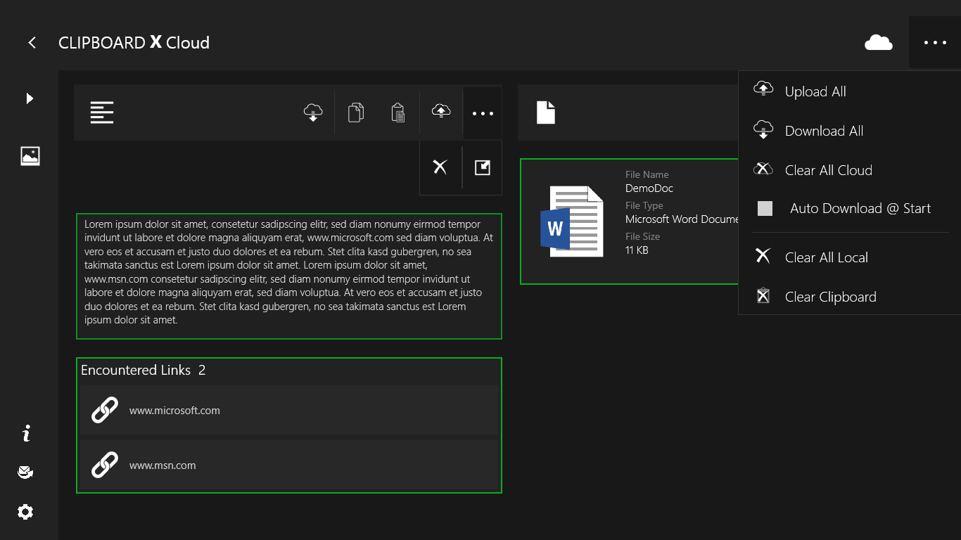Click the copy icon in text toolbar
Screen dimensions: 961x540
click(x=356, y=112)
